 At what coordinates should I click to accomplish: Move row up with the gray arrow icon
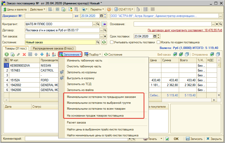[x=36, y=54]
